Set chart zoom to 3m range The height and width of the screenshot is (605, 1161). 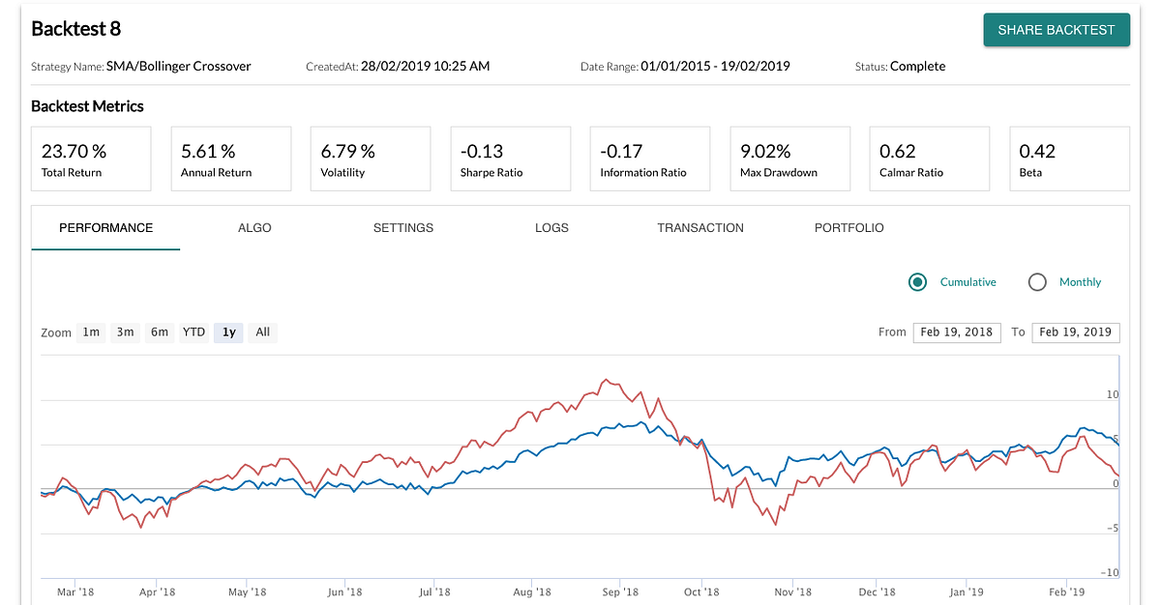[125, 331]
